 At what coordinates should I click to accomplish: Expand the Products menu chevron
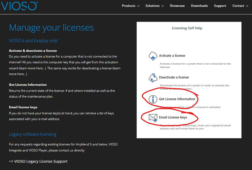[138, 6]
